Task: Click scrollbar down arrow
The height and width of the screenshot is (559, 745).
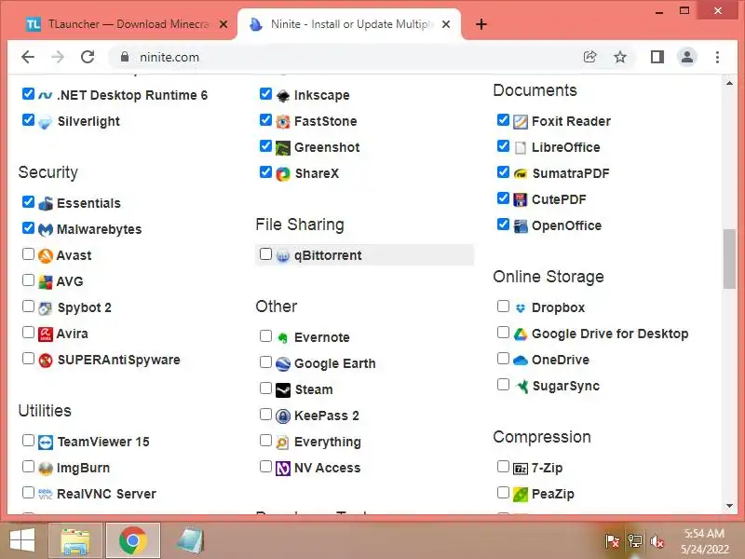Action: tap(729, 506)
